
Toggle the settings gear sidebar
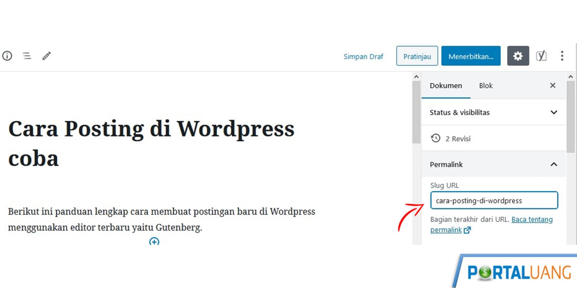pos(518,56)
